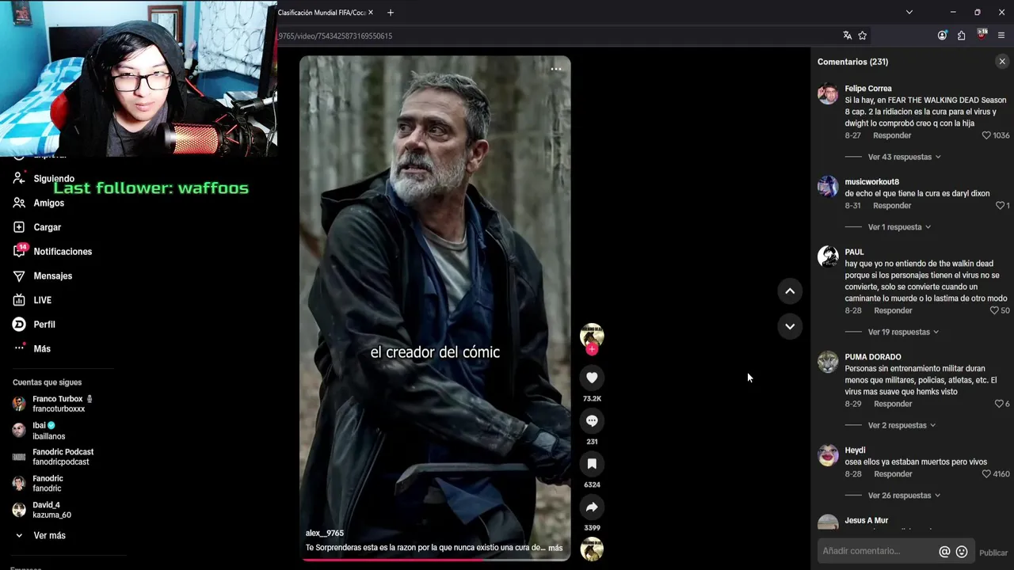Open the video's comments bubble icon

[592, 420]
